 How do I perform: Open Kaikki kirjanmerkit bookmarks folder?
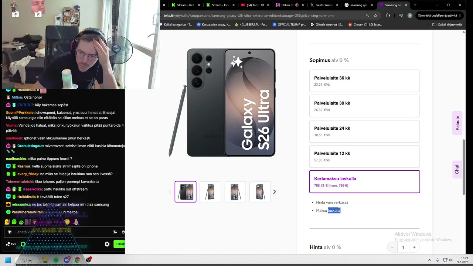(x=447, y=25)
